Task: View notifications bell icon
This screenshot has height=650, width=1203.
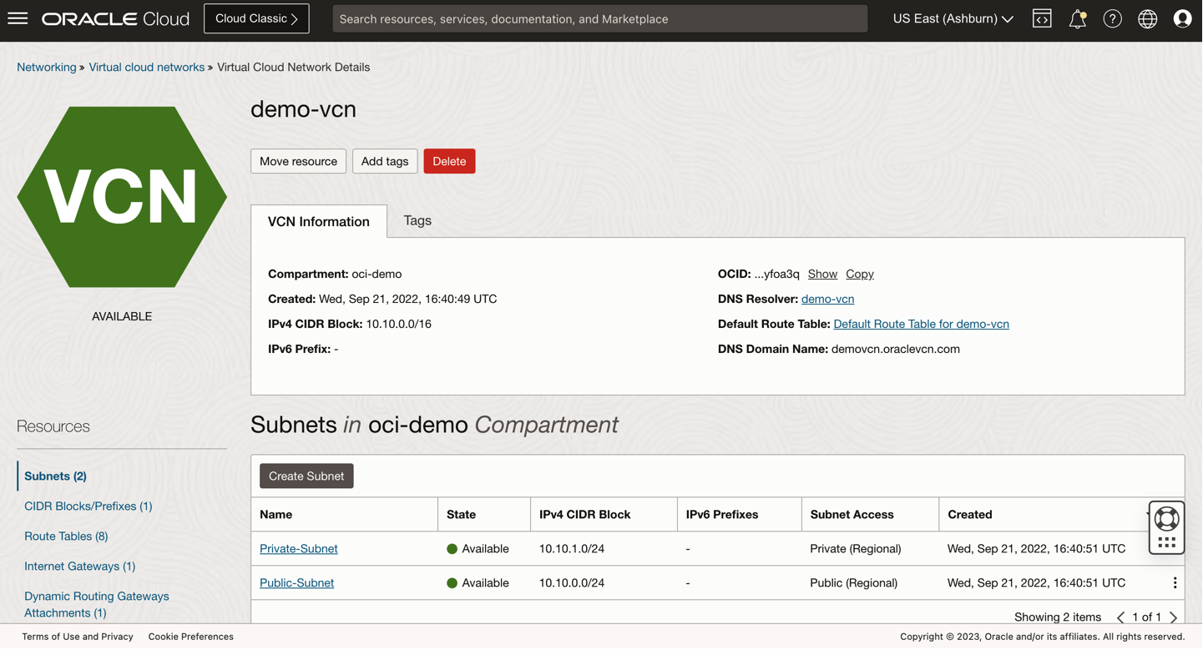Action: (1078, 18)
